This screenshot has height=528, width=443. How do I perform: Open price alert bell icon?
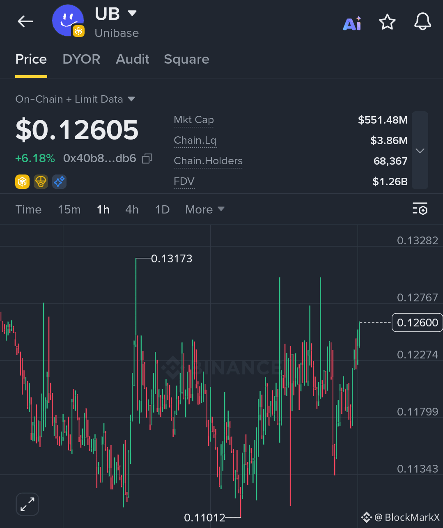[x=422, y=21]
